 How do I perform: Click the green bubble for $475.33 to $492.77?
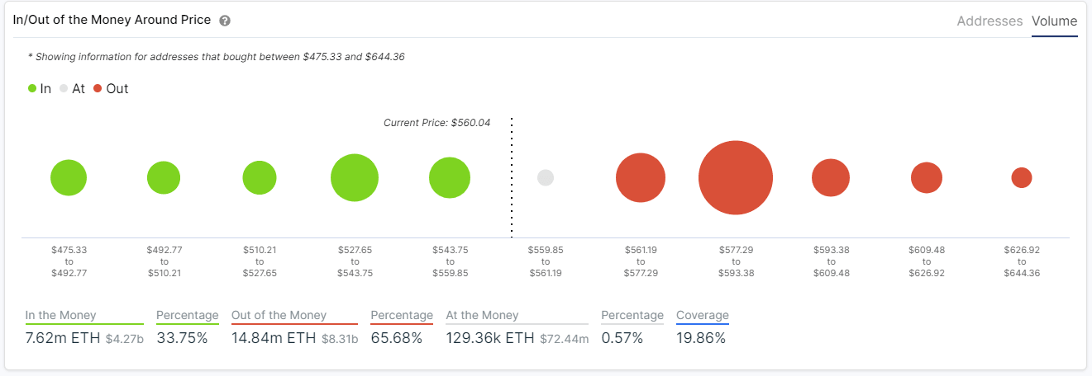tap(69, 177)
